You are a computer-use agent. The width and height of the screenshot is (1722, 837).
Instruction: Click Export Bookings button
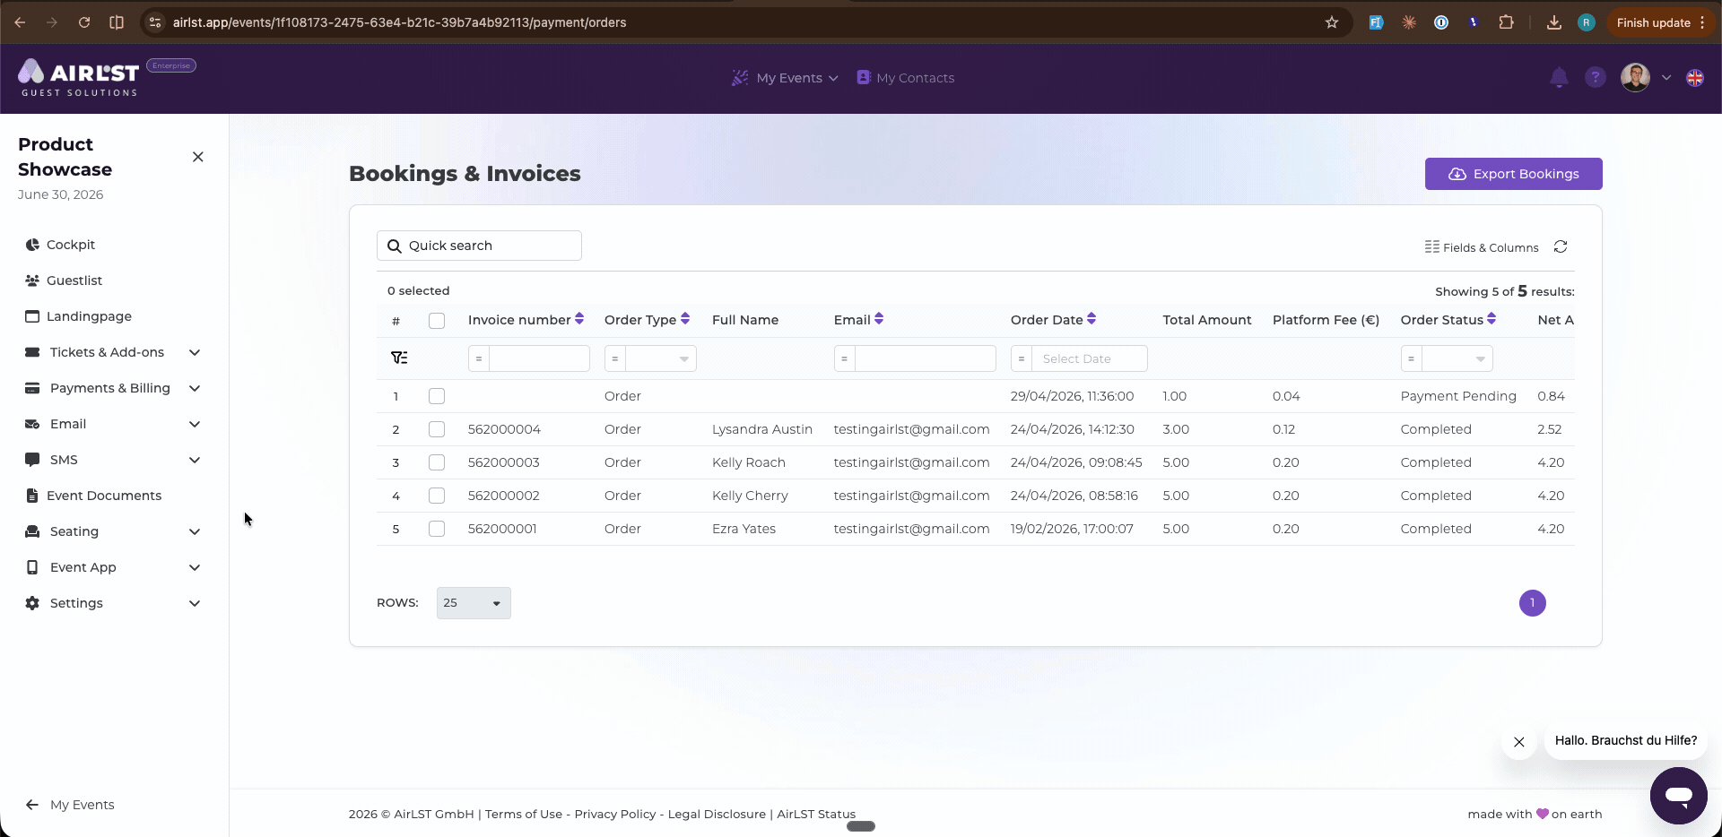pos(1514,174)
